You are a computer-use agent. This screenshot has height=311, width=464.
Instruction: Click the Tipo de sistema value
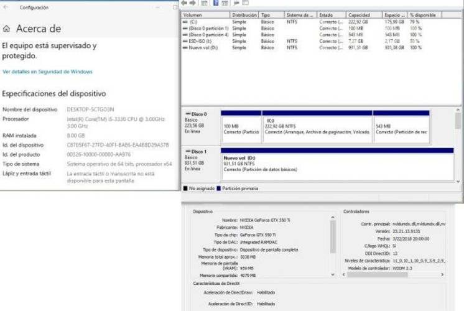[x=119, y=164]
